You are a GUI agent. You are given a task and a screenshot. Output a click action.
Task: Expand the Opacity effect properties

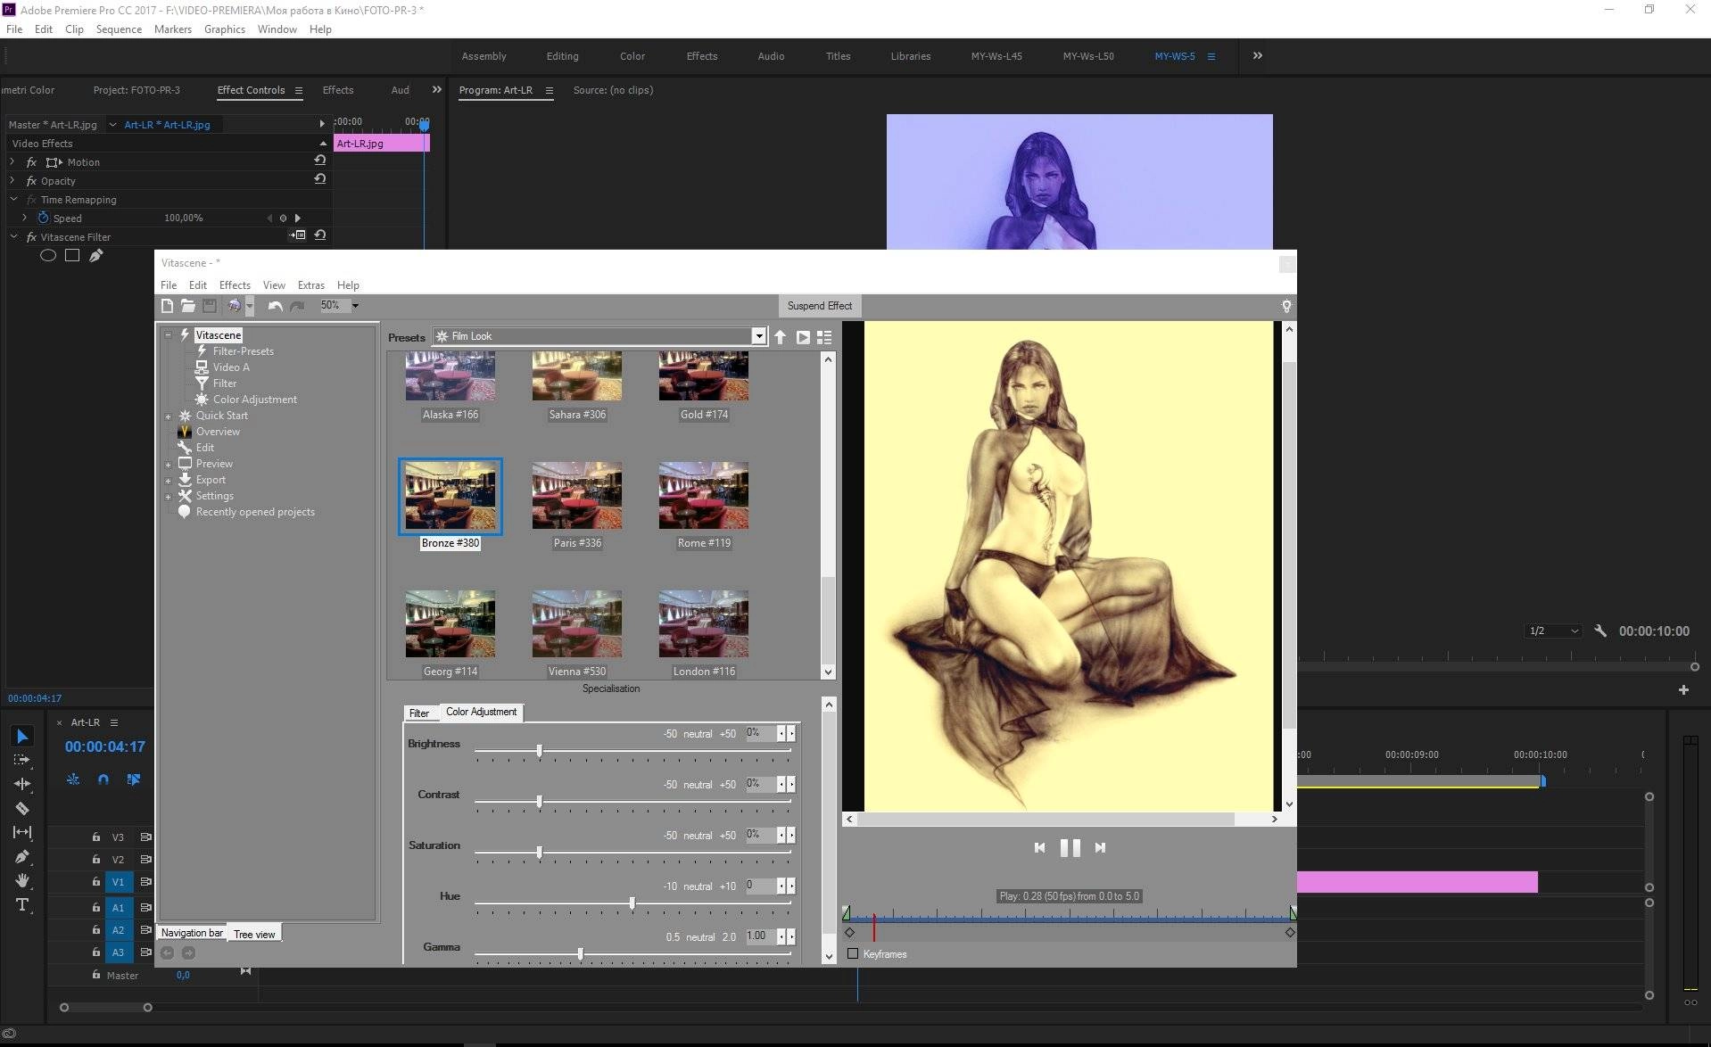click(12, 180)
